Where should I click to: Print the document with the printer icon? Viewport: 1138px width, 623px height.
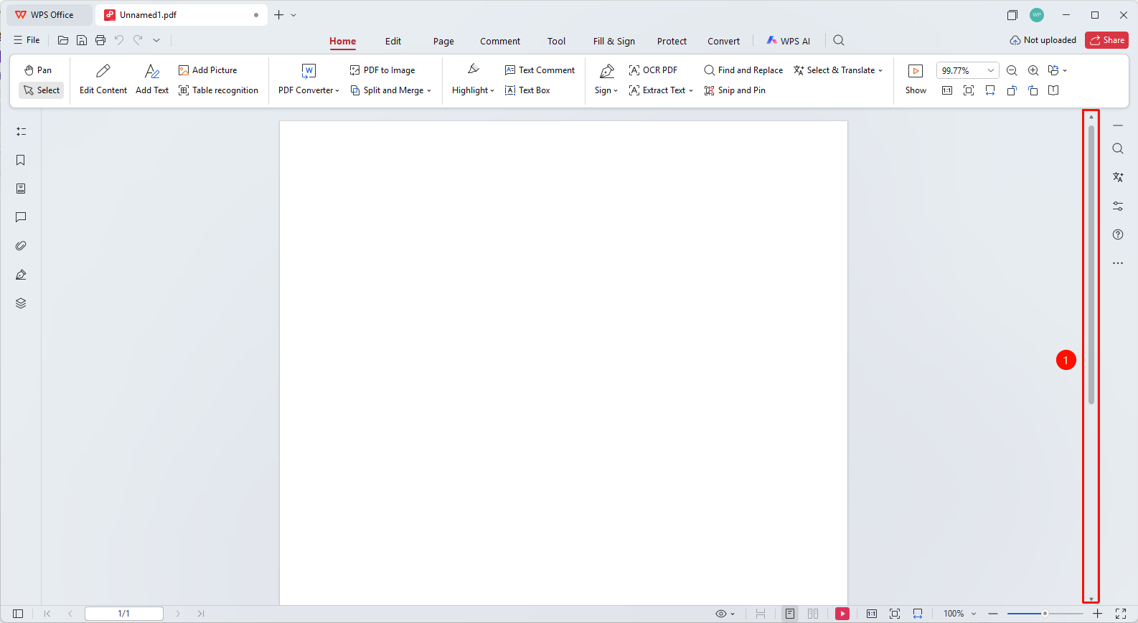point(100,40)
